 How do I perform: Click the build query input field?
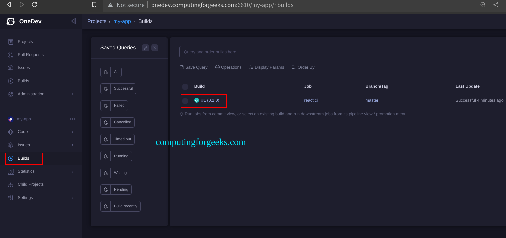tap(342, 52)
